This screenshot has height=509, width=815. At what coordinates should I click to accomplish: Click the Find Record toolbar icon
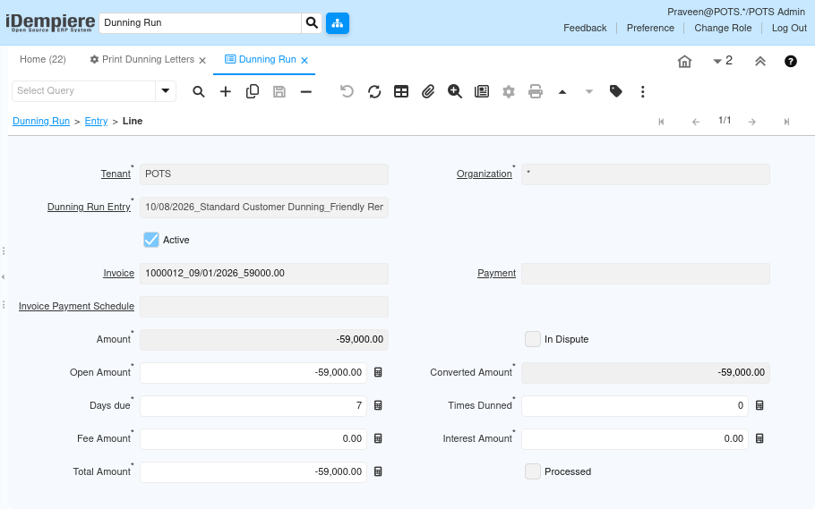click(199, 92)
